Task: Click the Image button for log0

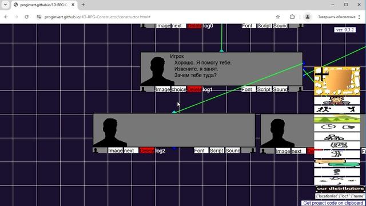Action: [163, 26]
